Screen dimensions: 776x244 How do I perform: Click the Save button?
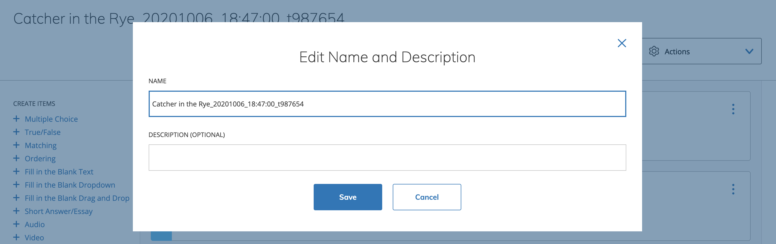tap(347, 197)
